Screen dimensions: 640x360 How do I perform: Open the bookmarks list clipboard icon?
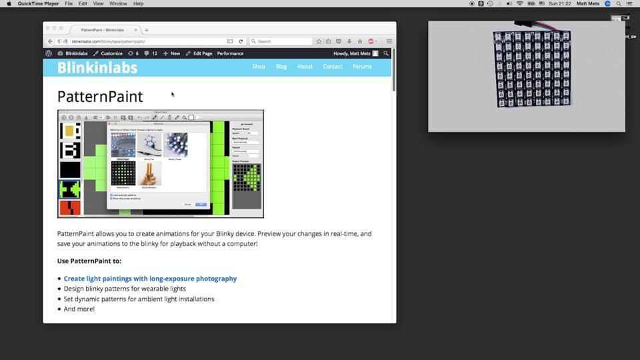click(x=329, y=41)
